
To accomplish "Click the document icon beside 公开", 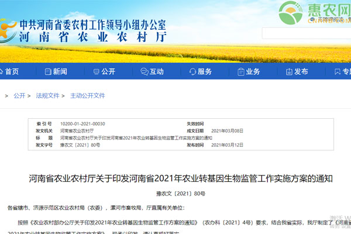I will click(97, 71).
